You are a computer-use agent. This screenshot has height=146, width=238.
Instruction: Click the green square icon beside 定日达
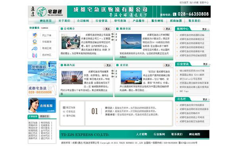117,65
